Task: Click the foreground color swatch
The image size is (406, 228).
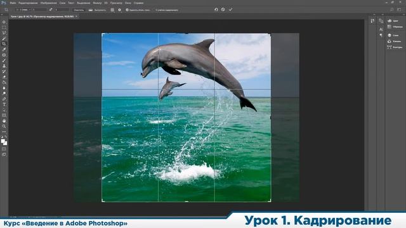Action: coord(3,141)
